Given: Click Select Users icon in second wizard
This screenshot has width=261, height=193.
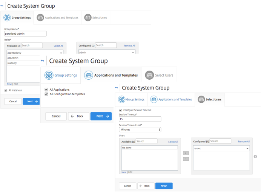Looking at the screenshot, I should click(149, 75).
